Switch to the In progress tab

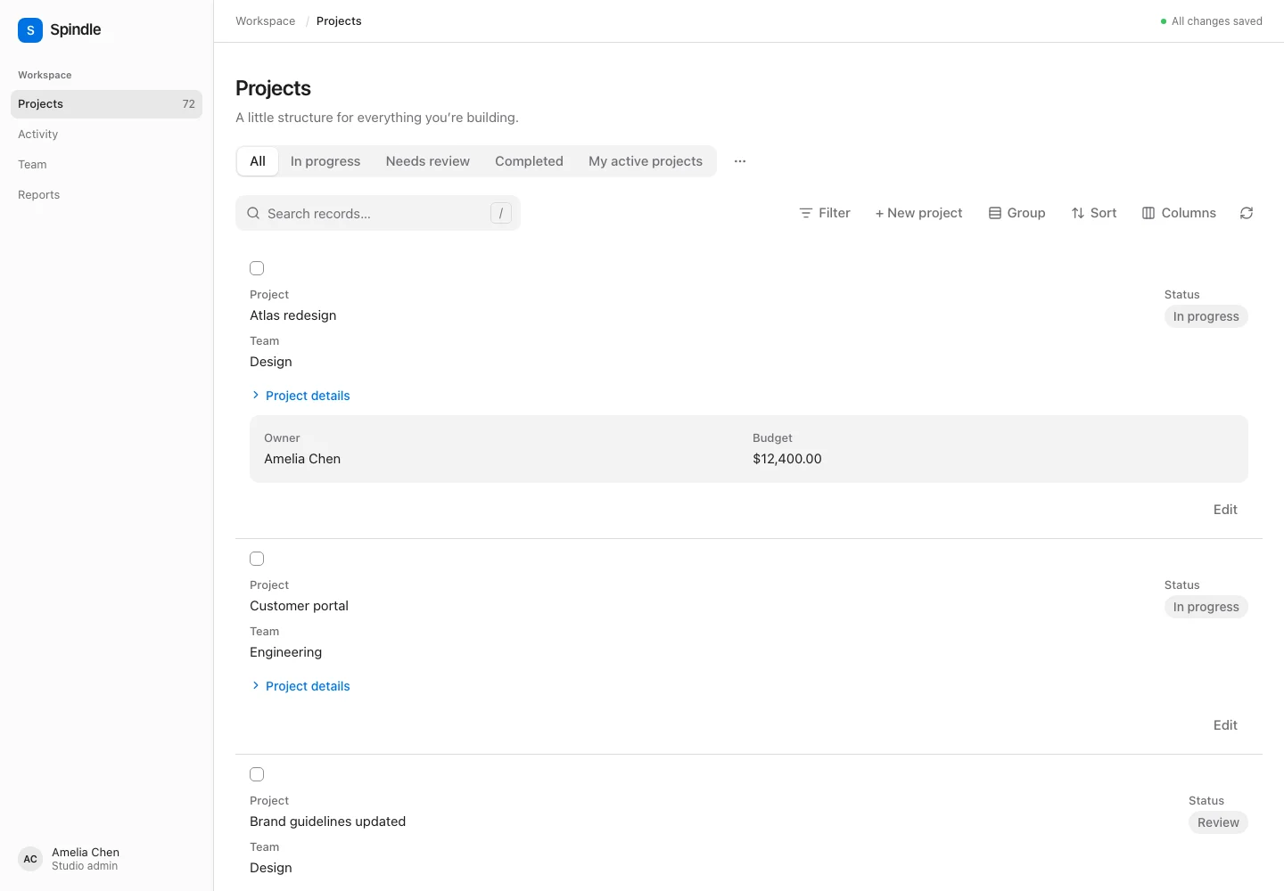[x=325, y=161]
